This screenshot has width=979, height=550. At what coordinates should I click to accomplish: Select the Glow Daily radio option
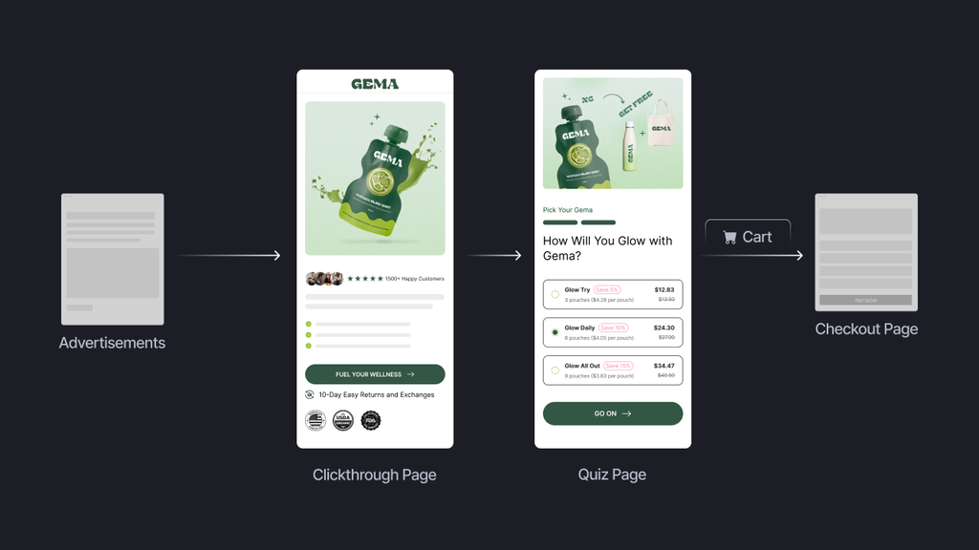pyautogui.click(x=555, y=332)
